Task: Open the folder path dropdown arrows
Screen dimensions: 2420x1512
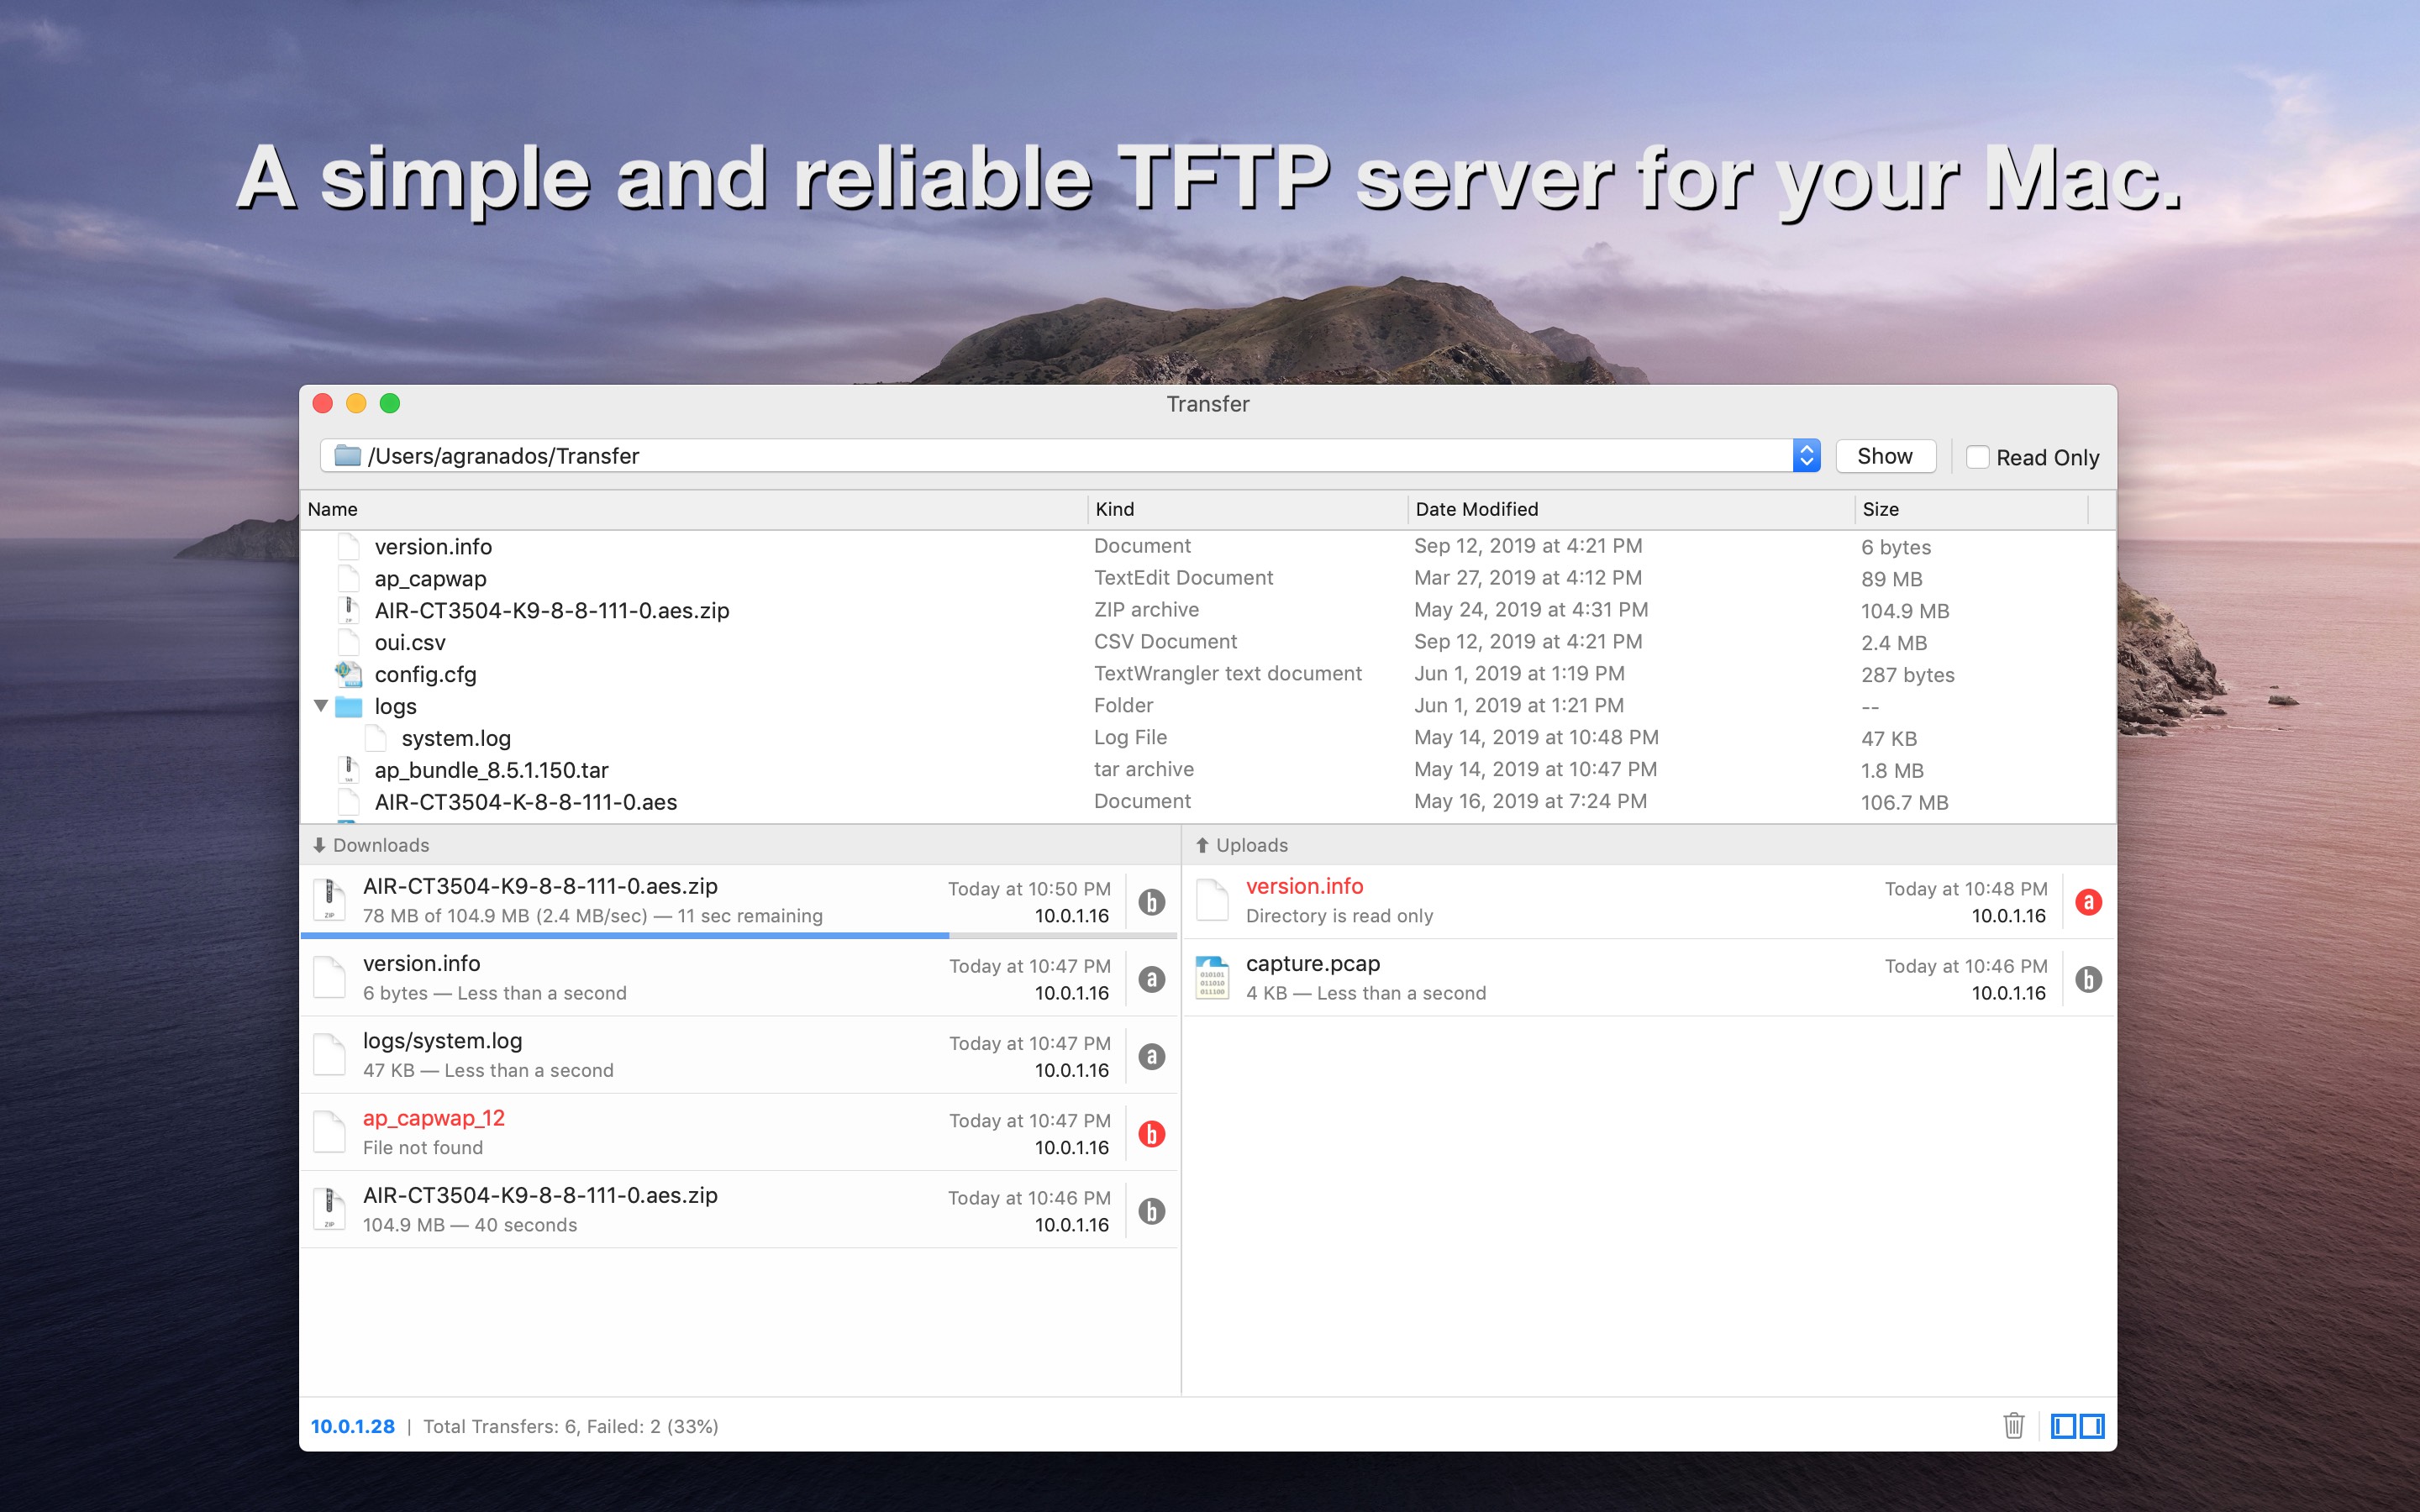Action: 1806,456
